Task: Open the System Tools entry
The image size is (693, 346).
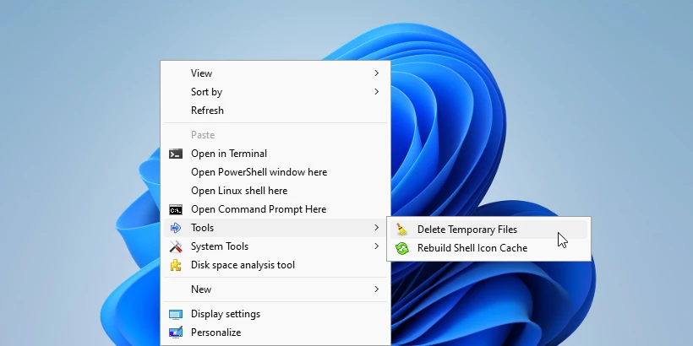Action: click(x=276, y=246)
